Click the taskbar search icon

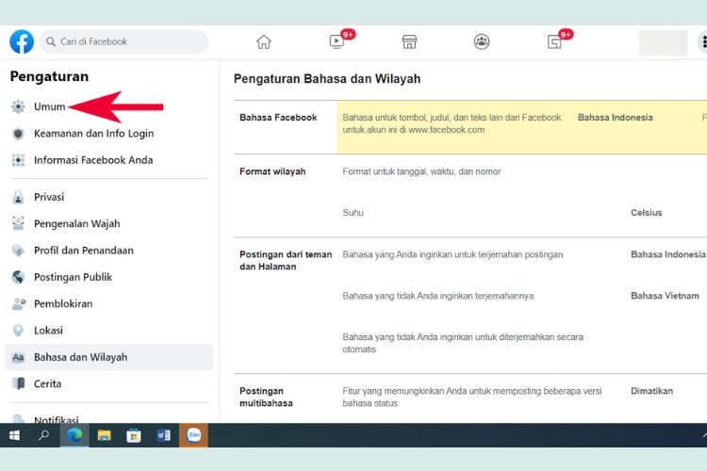coord(43,435)
